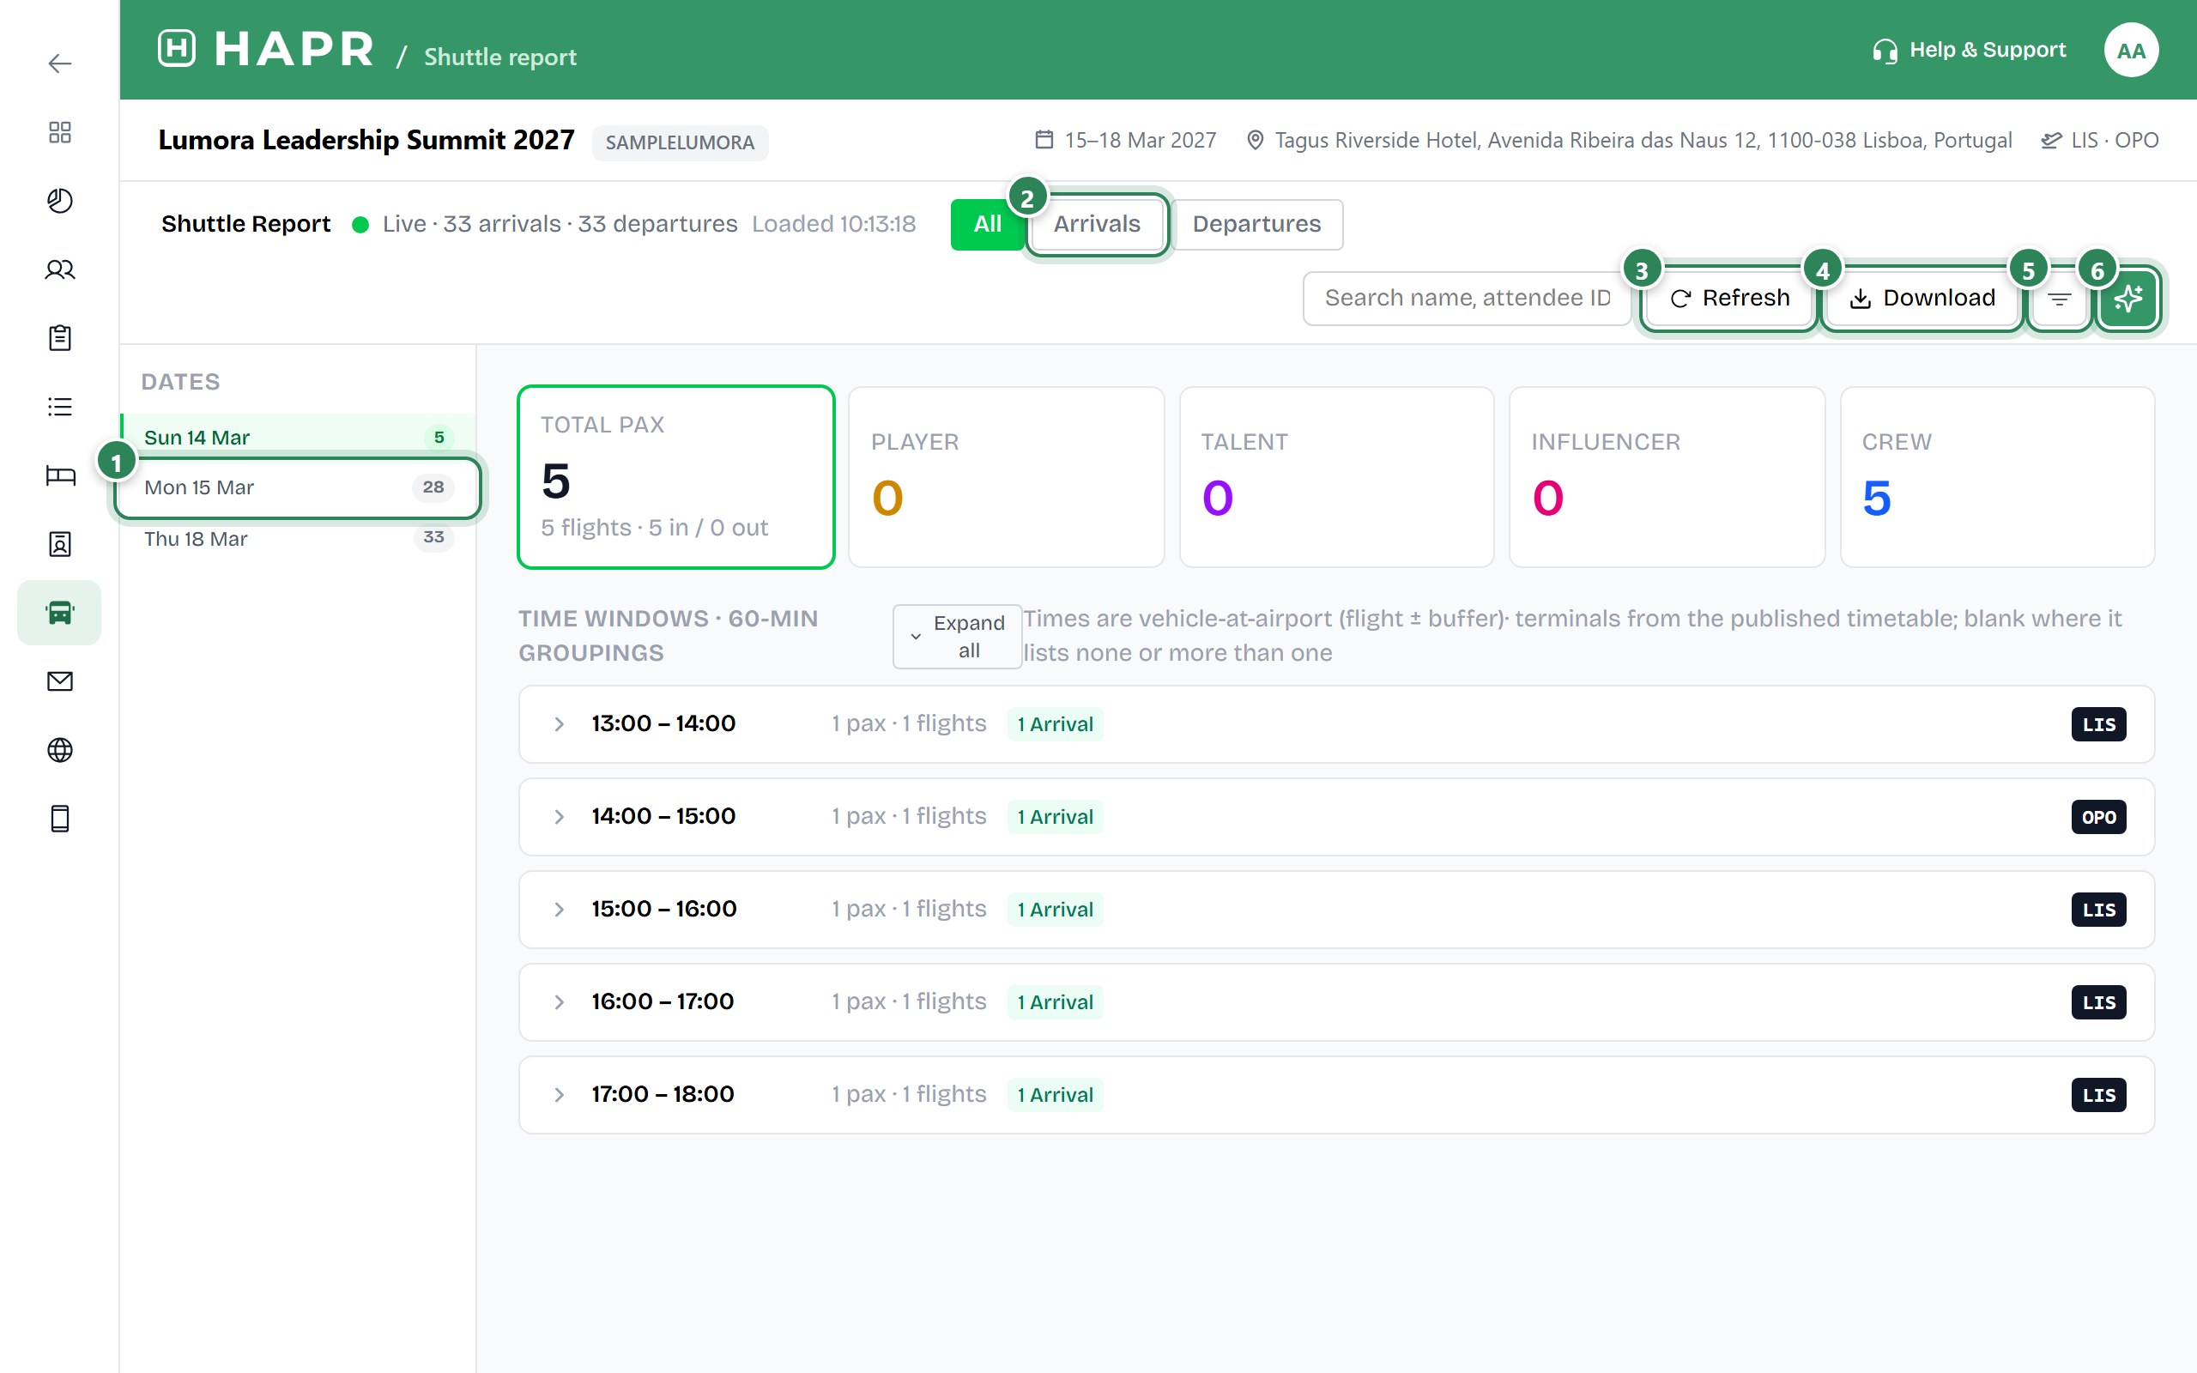Select the PLAYER stat card
Screen dimensions: 2197x1373
point(1006,477)
